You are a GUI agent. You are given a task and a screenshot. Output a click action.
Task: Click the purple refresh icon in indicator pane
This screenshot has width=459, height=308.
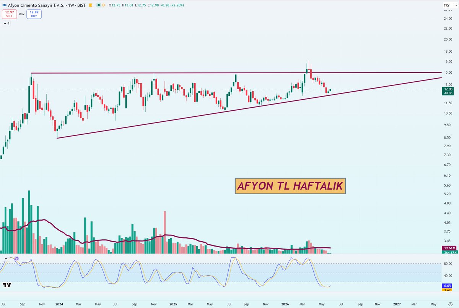pos(16,259)
